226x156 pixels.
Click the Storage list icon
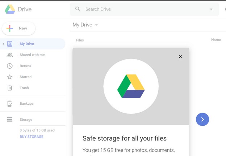tap(10, 120)
